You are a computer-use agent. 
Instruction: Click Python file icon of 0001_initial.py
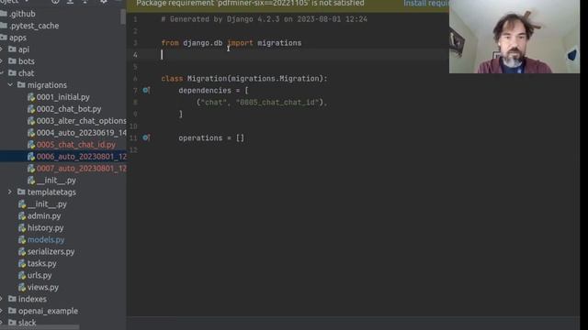click(x=31, y=97)
